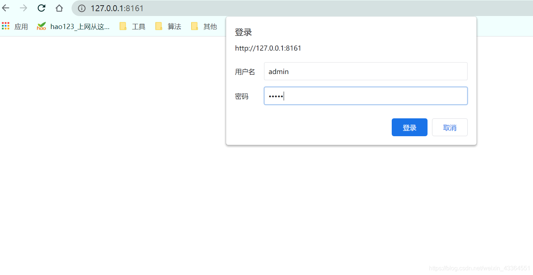Focus the 密码 password input field

click(x=366, y=96)
